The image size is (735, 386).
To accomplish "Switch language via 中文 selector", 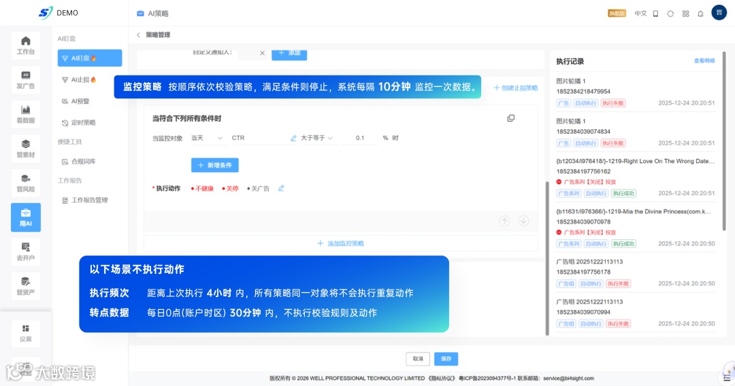I will (x=640, y=14).
